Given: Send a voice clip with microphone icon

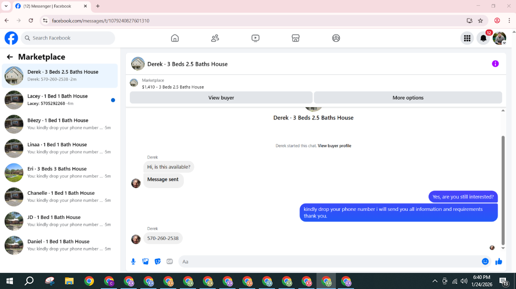Looking at the screenshot, I should point(133,261).
